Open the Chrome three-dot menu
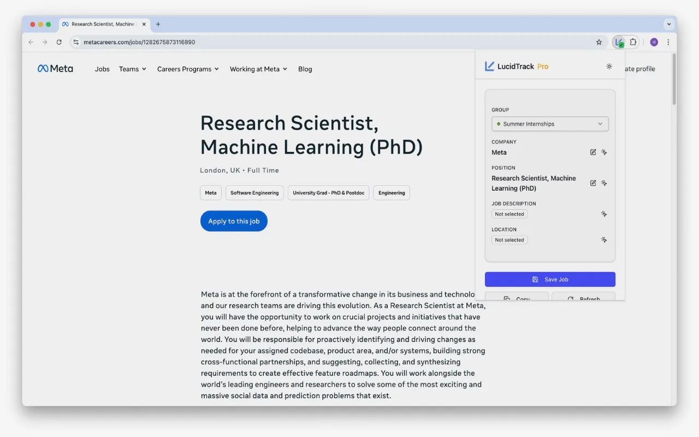 [x=668, y=42]
